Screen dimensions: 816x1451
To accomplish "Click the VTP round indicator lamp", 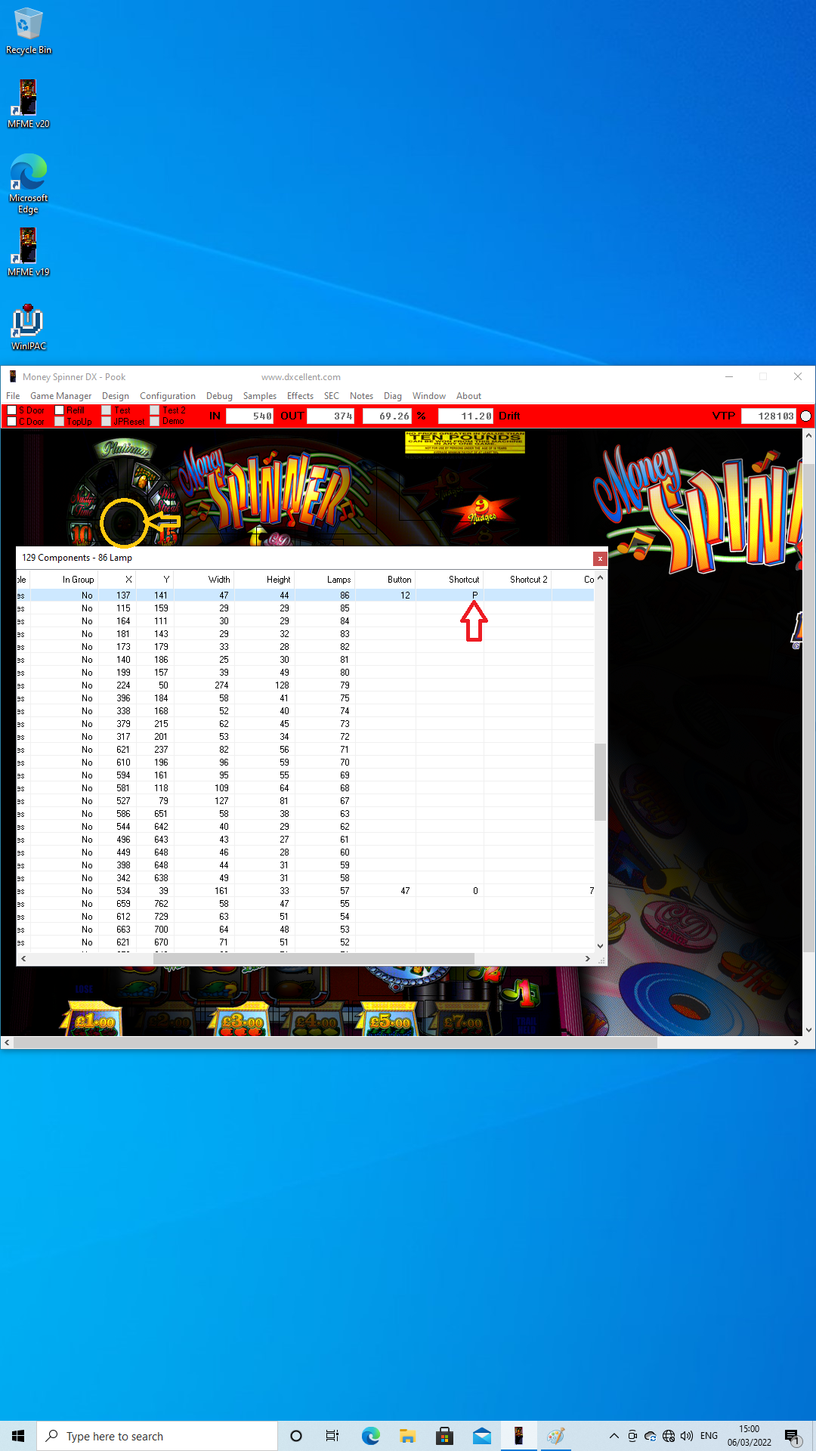I will click(805, 416).
